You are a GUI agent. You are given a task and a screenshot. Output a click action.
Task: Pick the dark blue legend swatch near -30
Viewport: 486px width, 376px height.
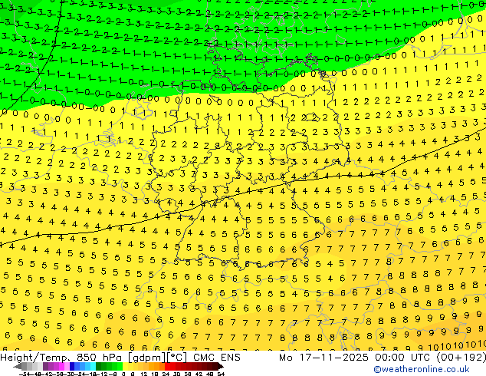click(72, 366)
